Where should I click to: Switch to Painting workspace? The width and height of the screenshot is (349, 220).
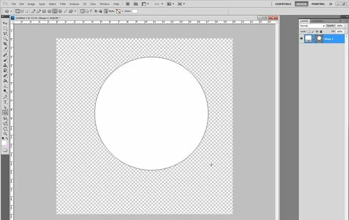point(318,4)
